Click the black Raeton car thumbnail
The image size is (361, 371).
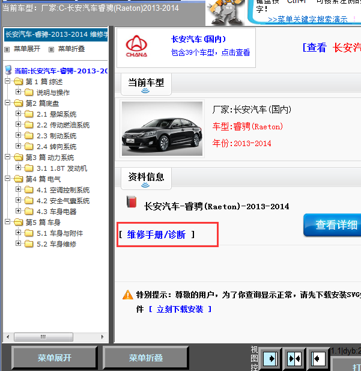click(x=162, y=129)
